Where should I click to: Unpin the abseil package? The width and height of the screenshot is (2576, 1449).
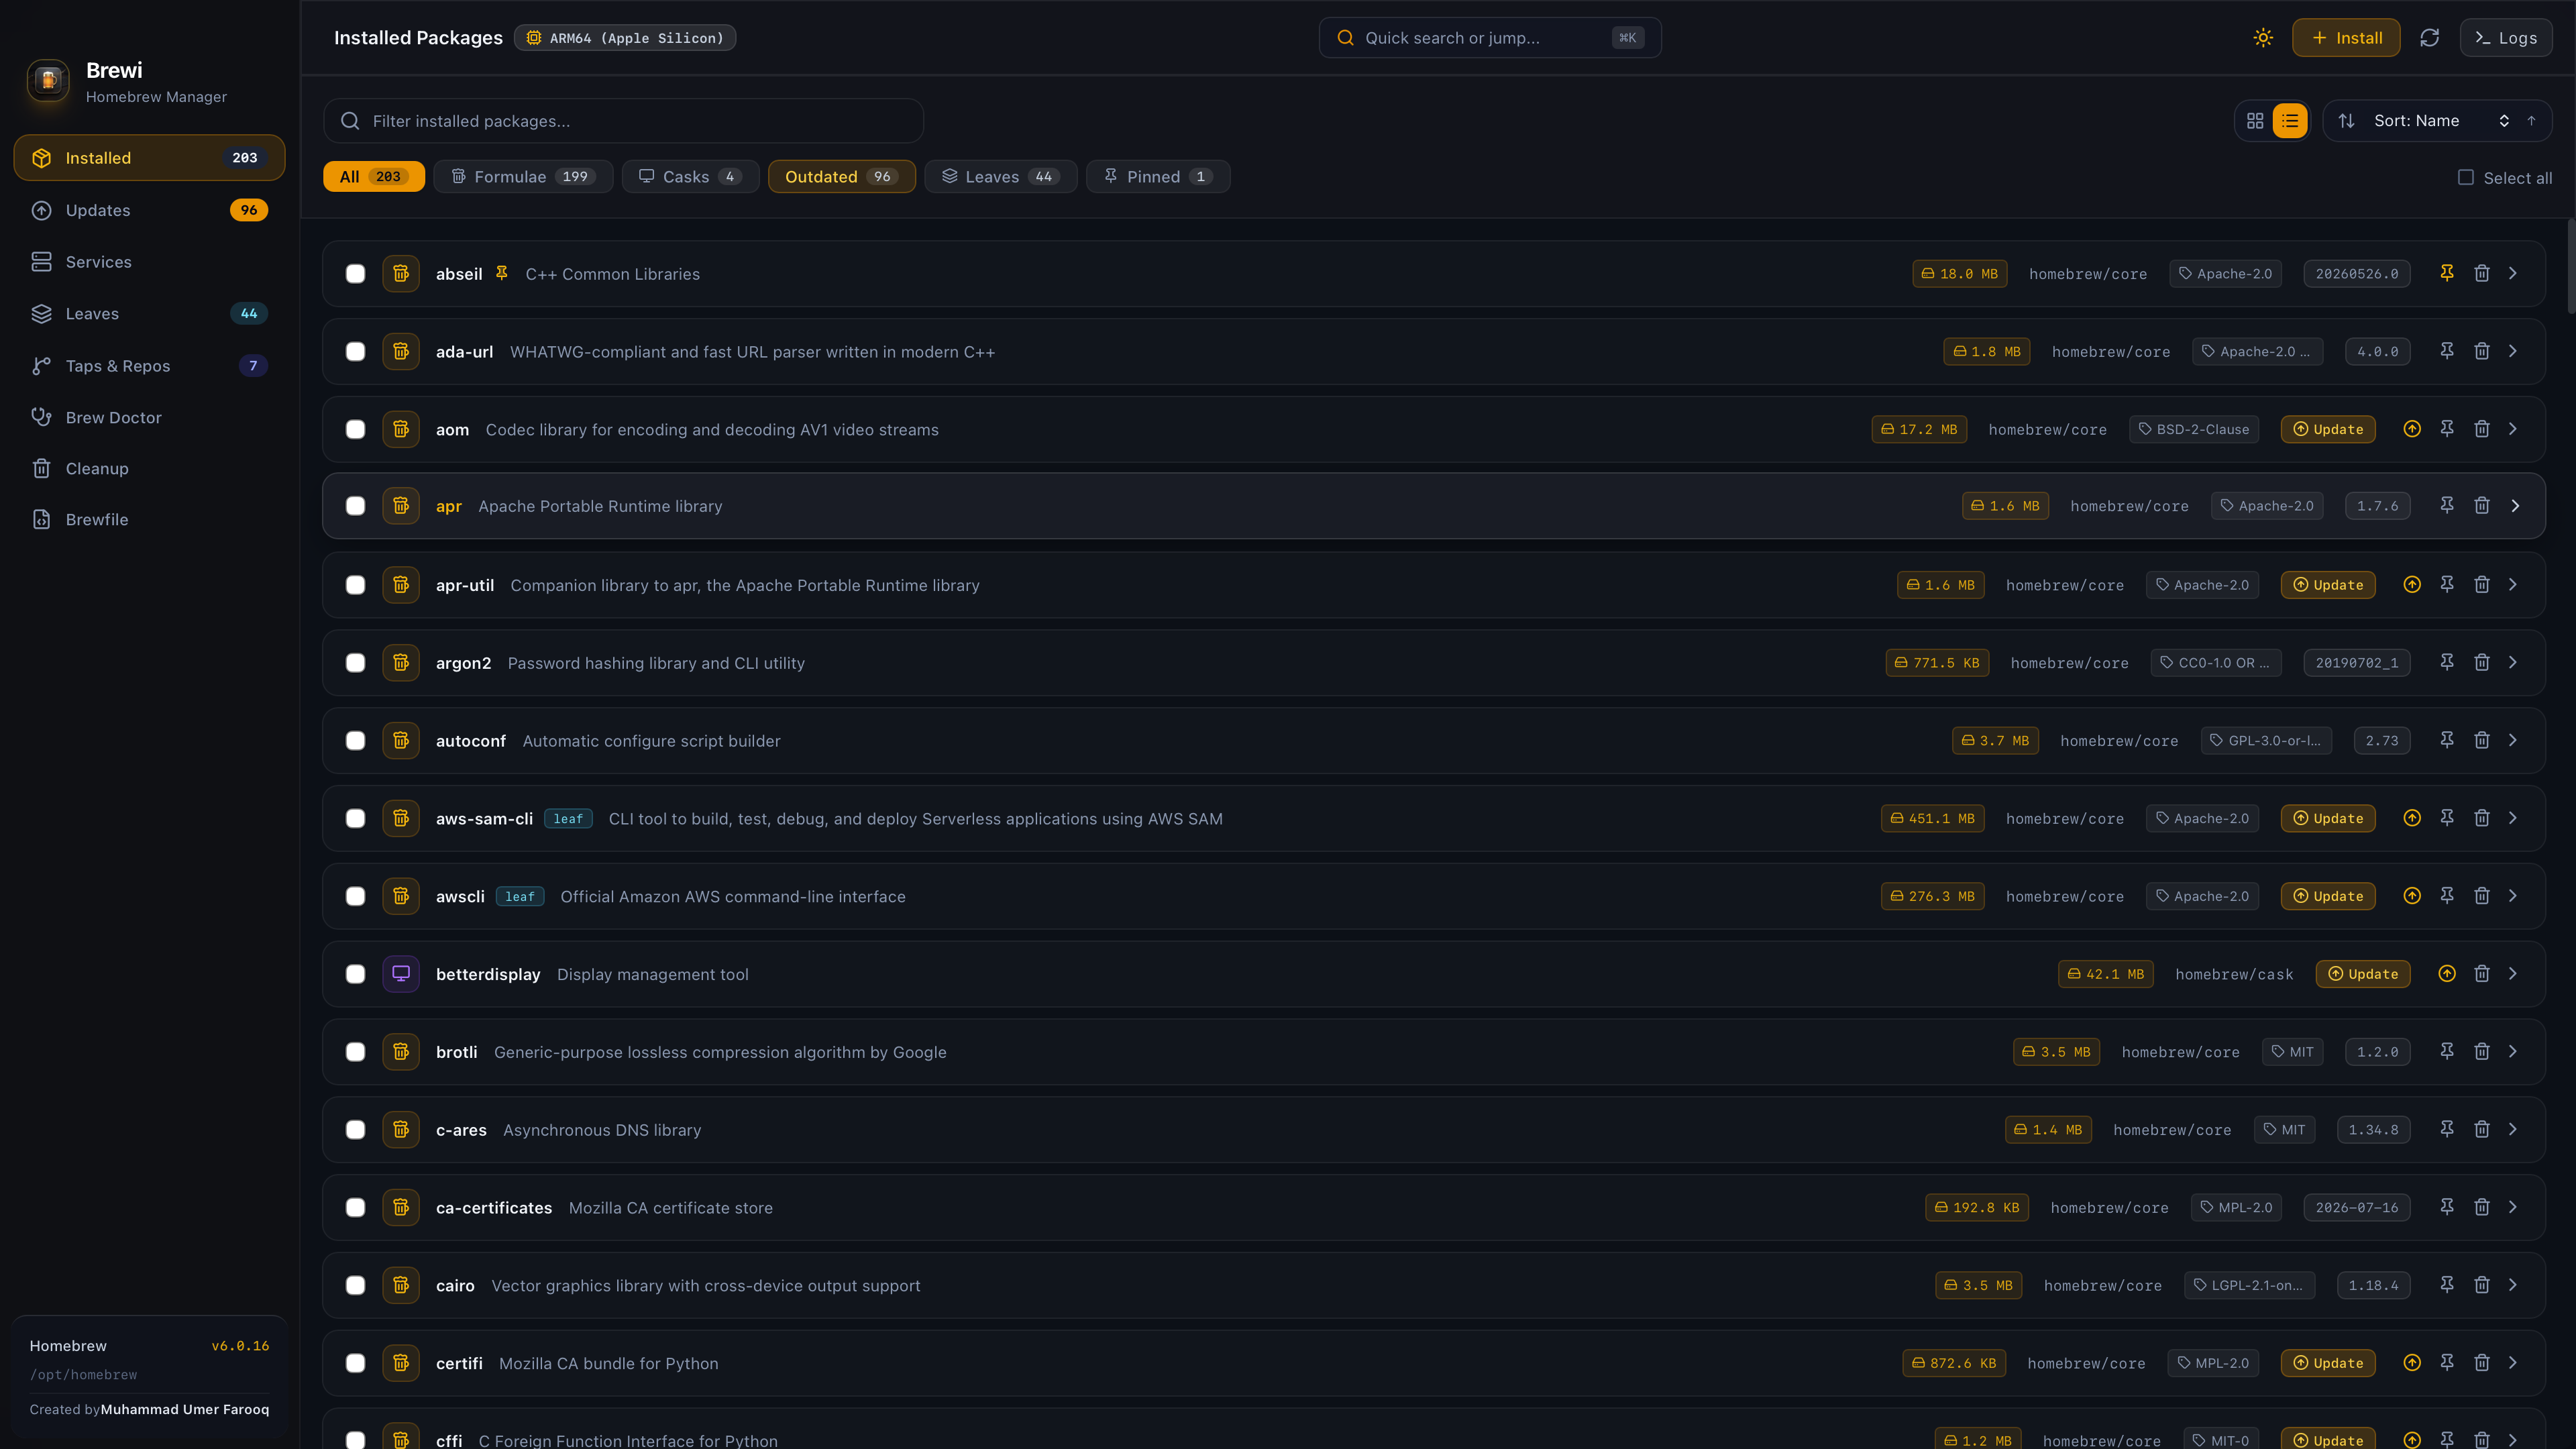pyautogui.click(x=2447, y=273)
